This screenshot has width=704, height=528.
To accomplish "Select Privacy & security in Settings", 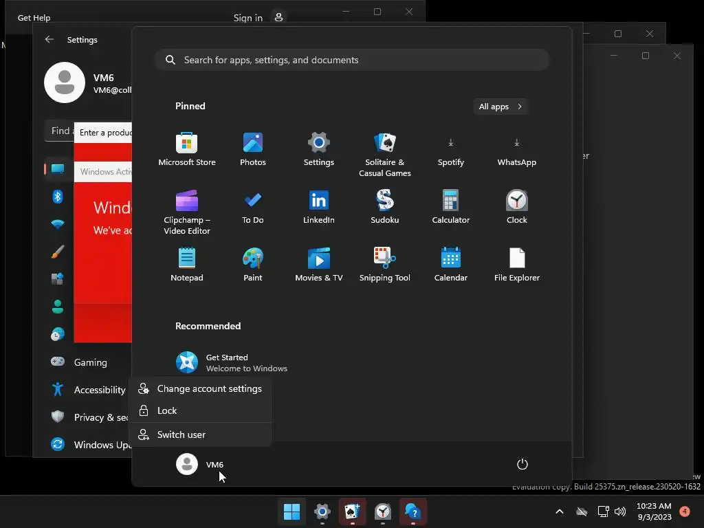I will 90,417.
